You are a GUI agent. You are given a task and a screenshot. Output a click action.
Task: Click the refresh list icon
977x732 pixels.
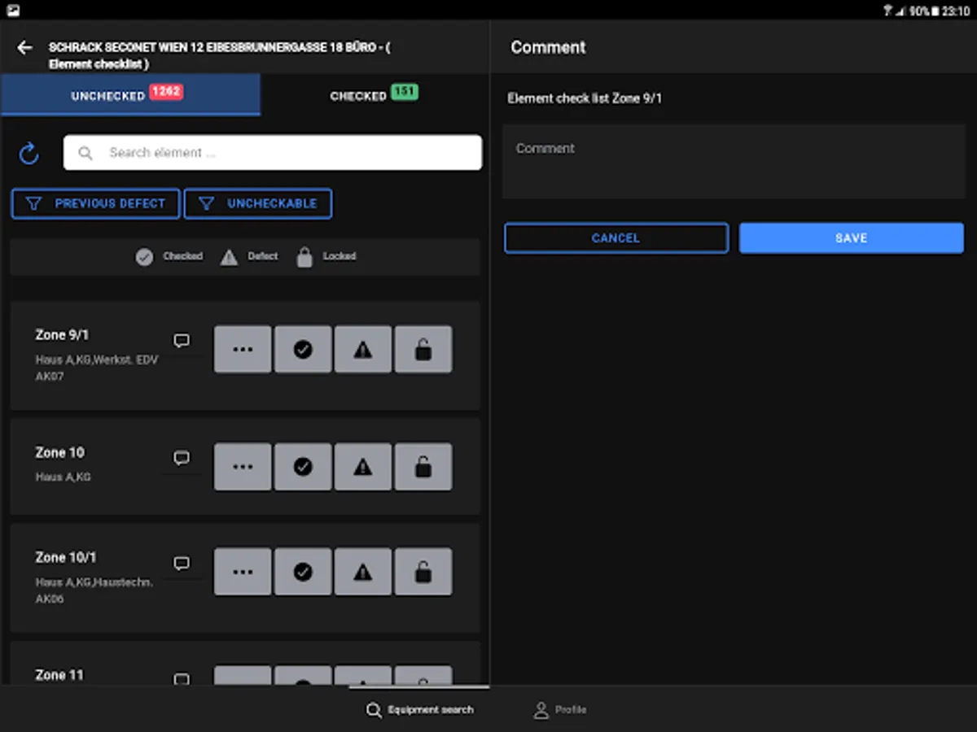coord(29,153)
